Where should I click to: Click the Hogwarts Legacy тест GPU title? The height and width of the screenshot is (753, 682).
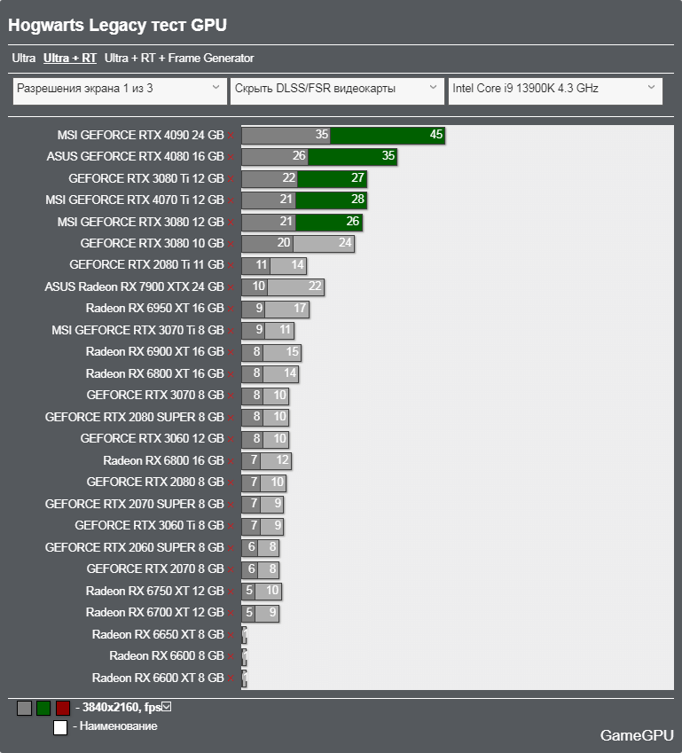coord(117,25)
